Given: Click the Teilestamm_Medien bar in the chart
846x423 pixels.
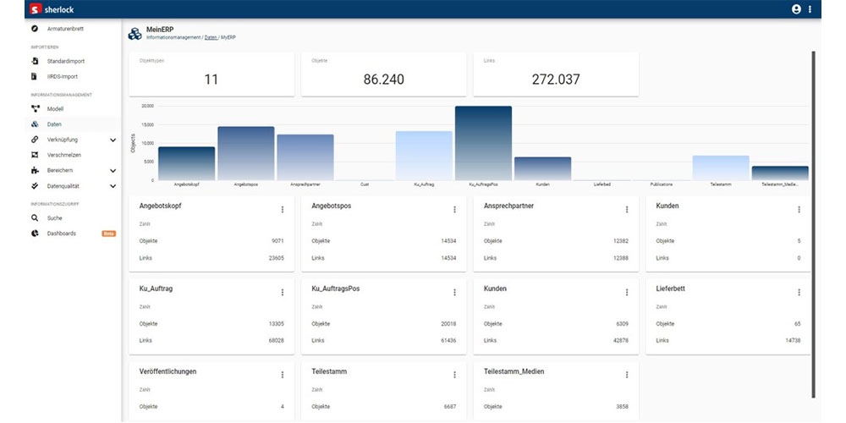Looking at the screenshot, I should [780, 173].
